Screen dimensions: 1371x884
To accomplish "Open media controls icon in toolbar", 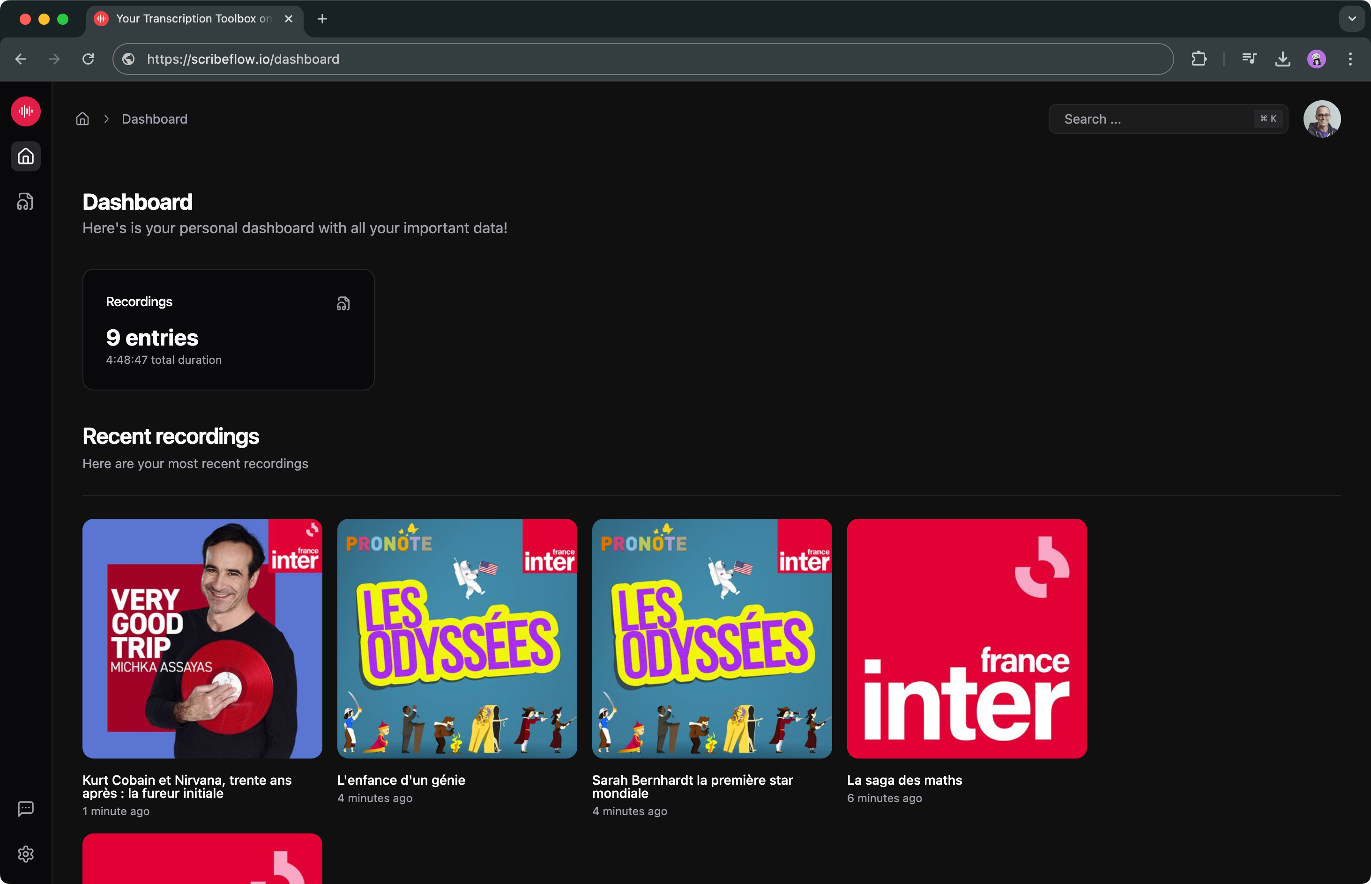I will pyautogui.click(x=1249, y=59).
